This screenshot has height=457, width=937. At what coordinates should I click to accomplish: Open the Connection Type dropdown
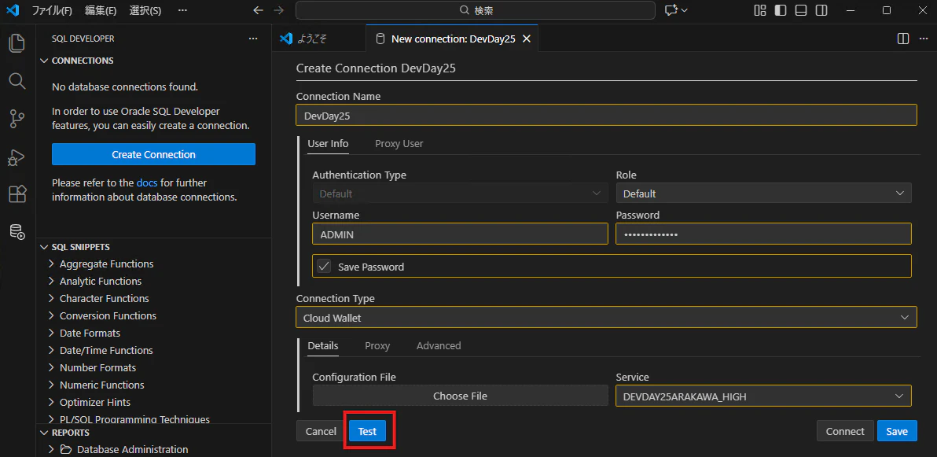coord(606,318)
